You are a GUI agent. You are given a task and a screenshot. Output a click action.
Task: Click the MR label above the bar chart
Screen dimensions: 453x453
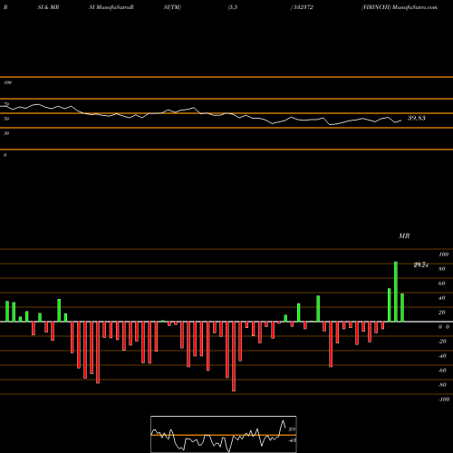tap(404, 236)
